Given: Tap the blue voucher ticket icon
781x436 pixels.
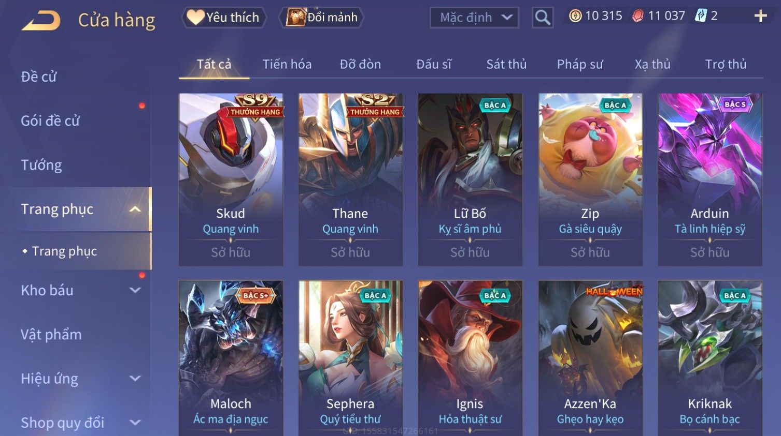Looking at the screenshot, I should pyautogui.click(x=701, y=16).
